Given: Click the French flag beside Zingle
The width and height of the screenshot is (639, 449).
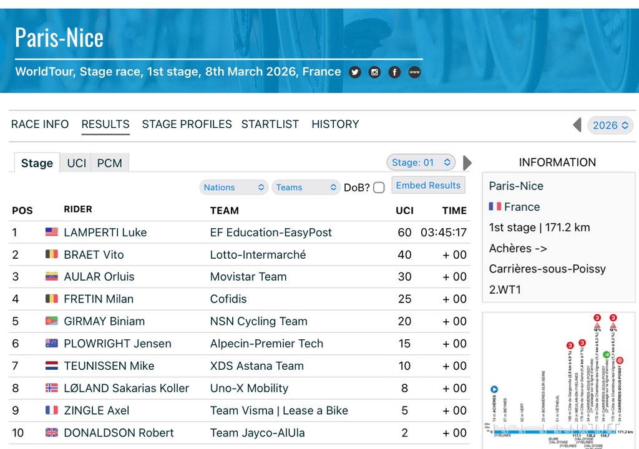Looking at the screenshot, I should (x=52, y=410).
